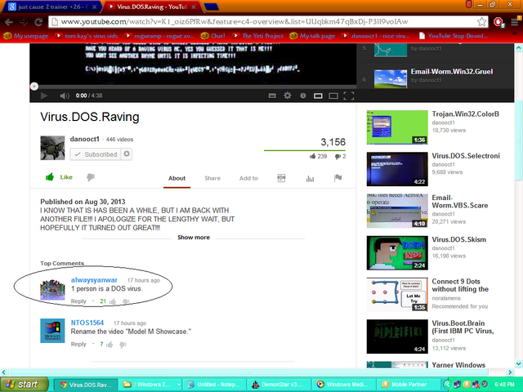Reload the page
The image size is (523, 392).
tap(38, 22)
